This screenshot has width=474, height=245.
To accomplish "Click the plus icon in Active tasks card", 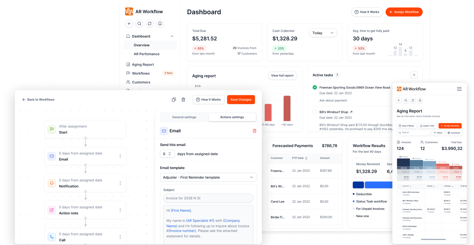I will point(414,75).
